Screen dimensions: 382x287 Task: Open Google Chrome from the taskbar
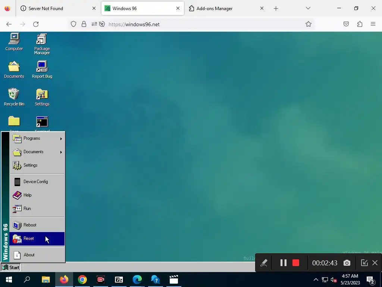(82, 280)
